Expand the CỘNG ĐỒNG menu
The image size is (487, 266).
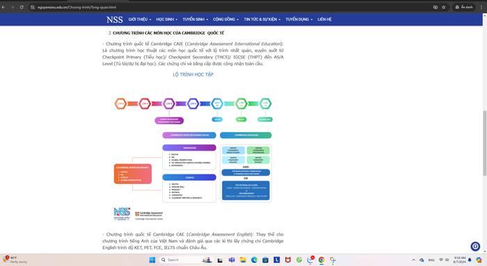(226, 19)
